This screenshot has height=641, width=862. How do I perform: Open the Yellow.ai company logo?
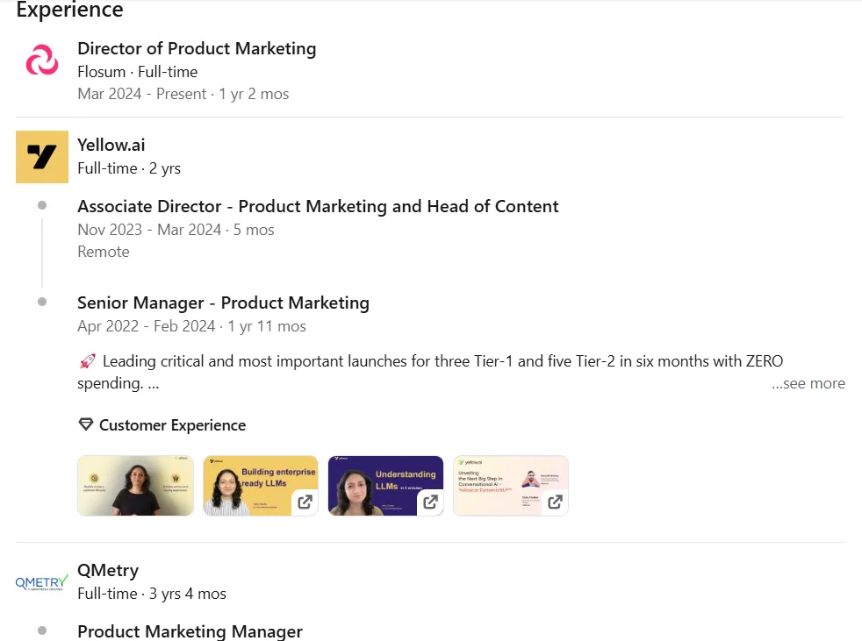(x=42, y=157)
